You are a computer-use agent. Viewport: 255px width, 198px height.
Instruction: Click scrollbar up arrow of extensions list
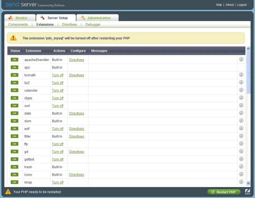click(248, 48)
